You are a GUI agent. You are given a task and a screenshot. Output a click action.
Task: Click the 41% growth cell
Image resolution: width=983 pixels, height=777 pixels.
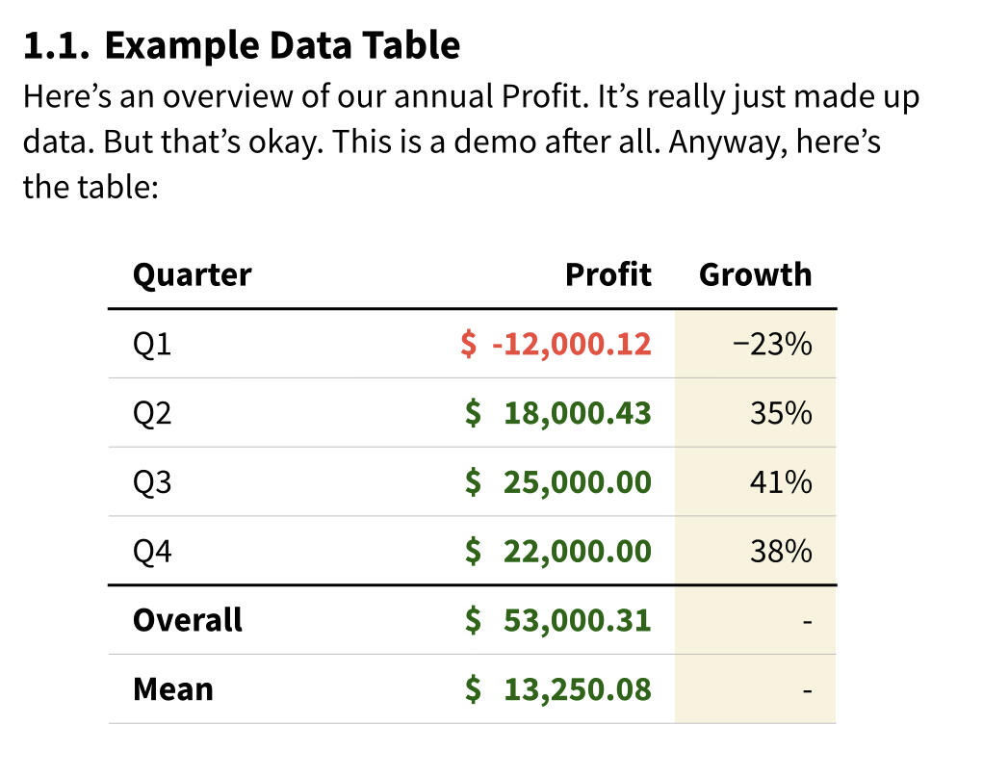tap(781, 481)
